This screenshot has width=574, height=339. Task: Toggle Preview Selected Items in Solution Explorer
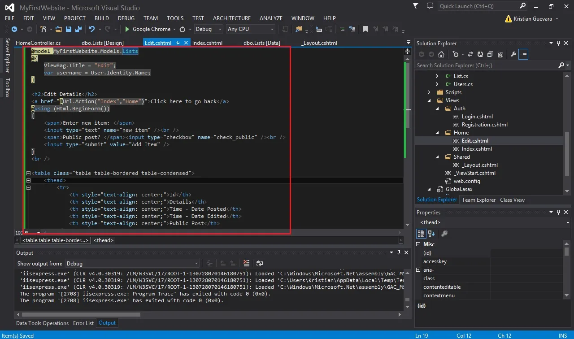click(x=523, y=54)
